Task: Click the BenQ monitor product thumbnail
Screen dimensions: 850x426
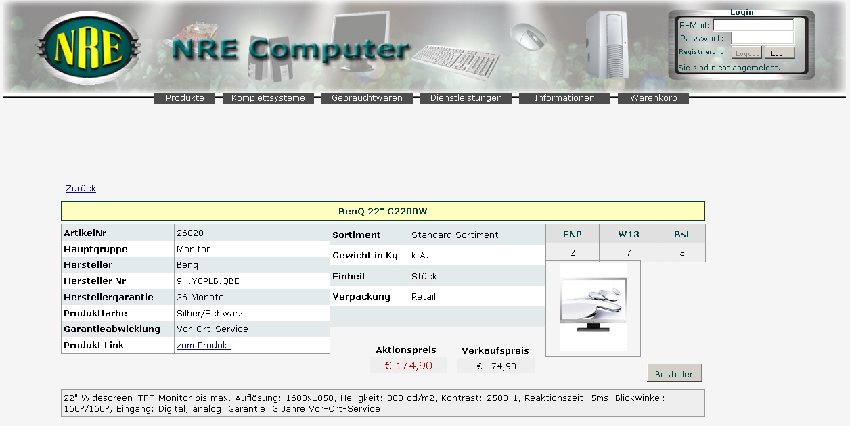Action: point(593,308)
